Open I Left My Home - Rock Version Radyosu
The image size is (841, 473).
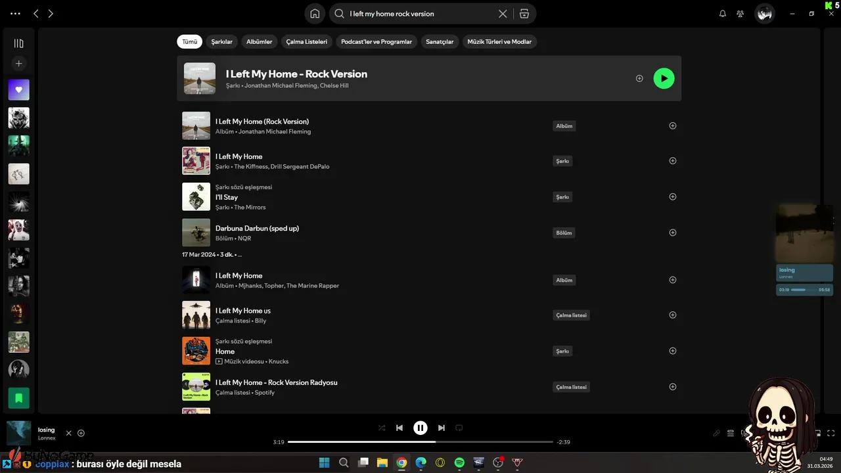click(277, 382)
